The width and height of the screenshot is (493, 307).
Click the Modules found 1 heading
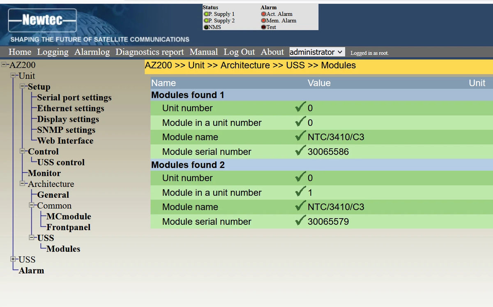coord(188,95)
